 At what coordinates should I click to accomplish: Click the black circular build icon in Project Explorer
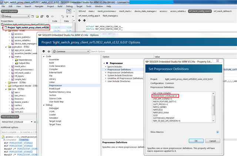47,16
